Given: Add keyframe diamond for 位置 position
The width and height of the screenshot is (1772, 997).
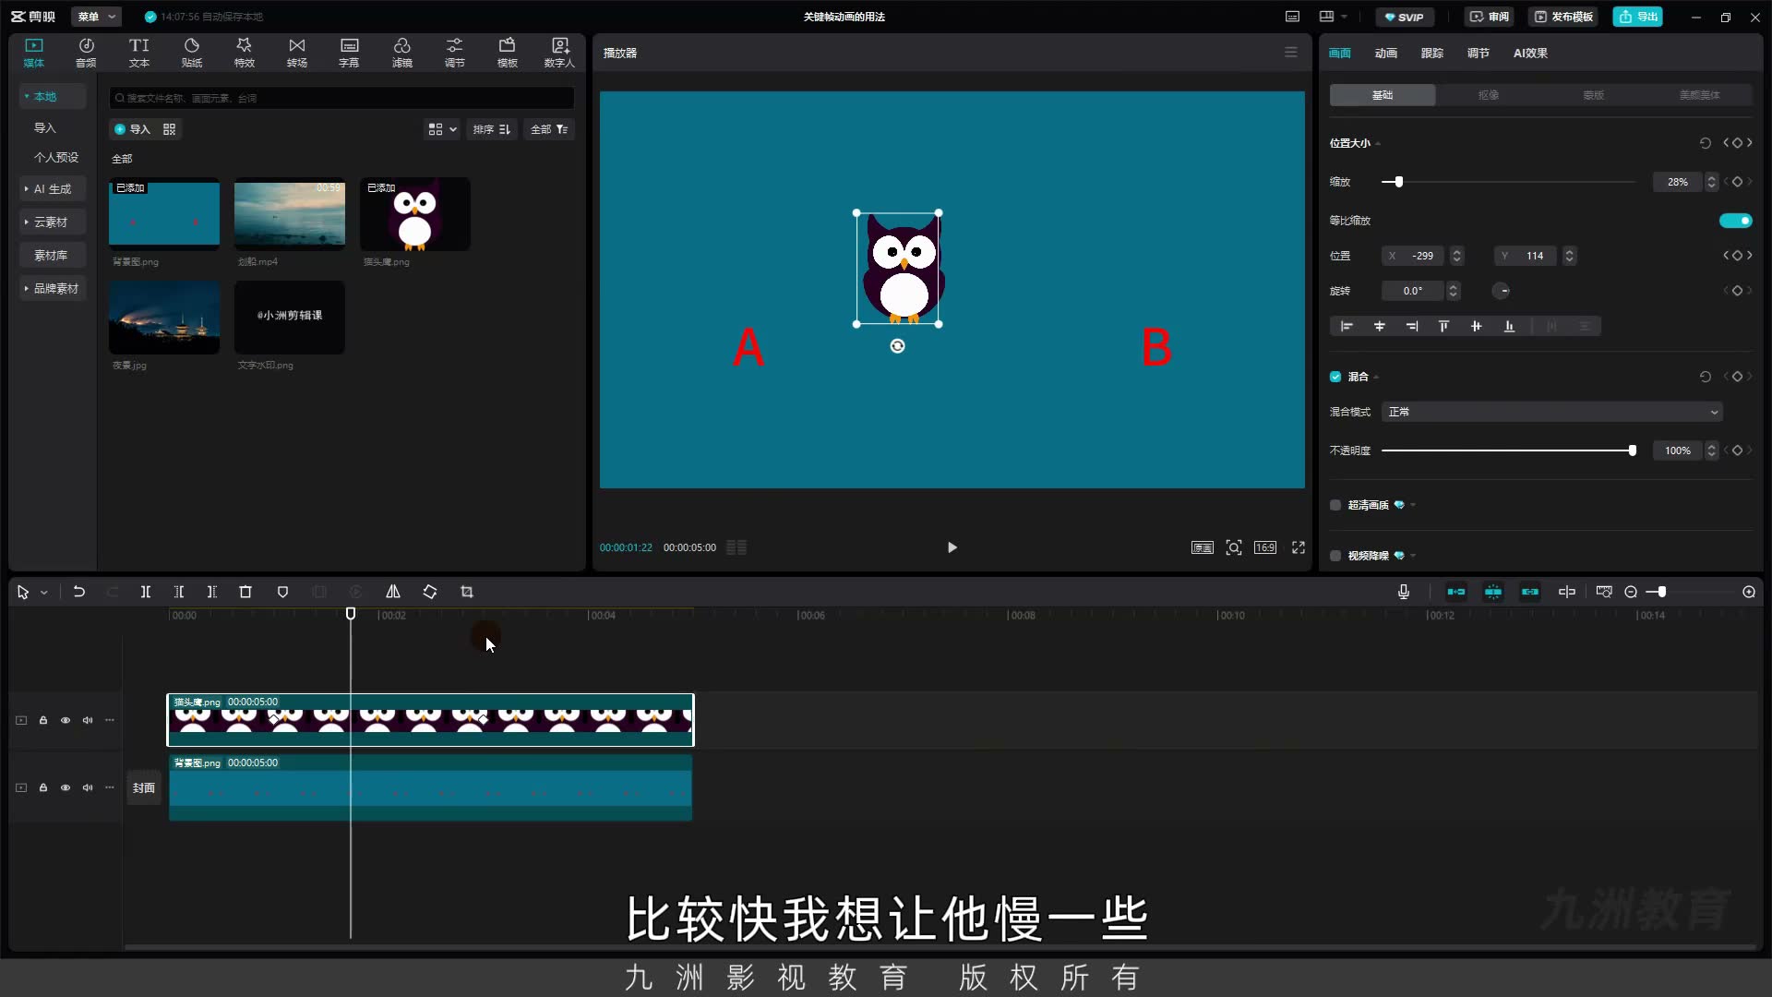Looking at the screenshot, I should 1737,256.
